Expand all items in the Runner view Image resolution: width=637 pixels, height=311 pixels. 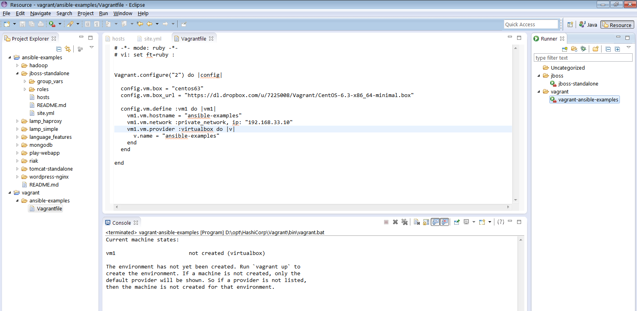(x=617, y=49)
